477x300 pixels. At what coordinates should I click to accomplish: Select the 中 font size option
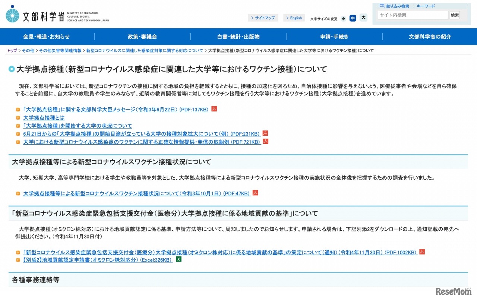353,18
